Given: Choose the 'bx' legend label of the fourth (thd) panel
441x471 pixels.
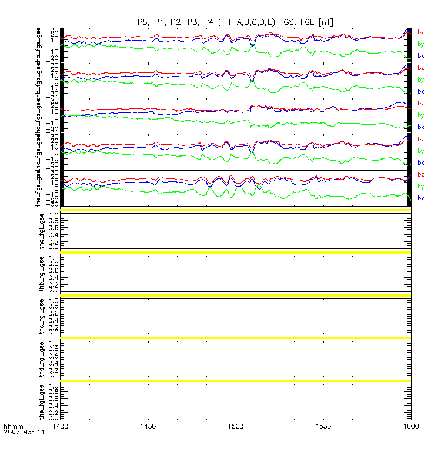Looking at the screenshot, I should pyautogui.click(x=420, y=162).
